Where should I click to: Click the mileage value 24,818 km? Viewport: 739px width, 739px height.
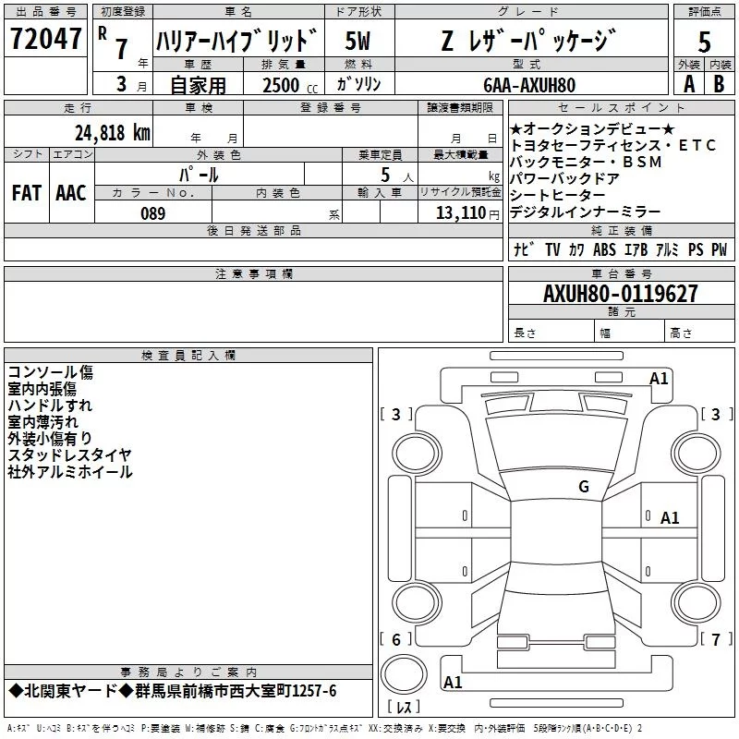click(x=113, y=133)
